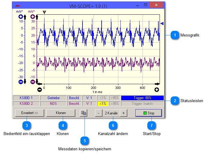This screenshot has width=208, height=156.
Task: Click time axis zoom in plus icon
Action: (157, 90)
